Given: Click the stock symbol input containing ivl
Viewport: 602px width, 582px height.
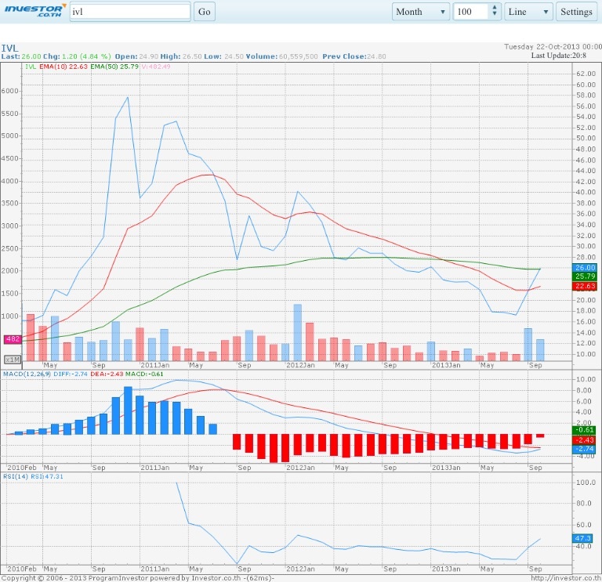Looking at the screenshot, I should tap(129, 12).
